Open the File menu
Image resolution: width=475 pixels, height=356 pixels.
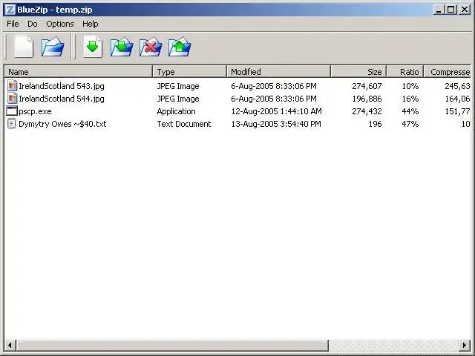(x=13, y=24)
